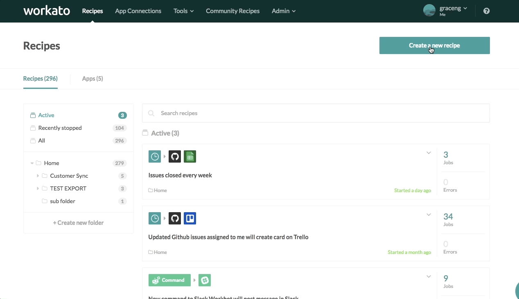Click into the Search recipes field
The width and height of the screenshot is (519, 299).
click(319, 113)
